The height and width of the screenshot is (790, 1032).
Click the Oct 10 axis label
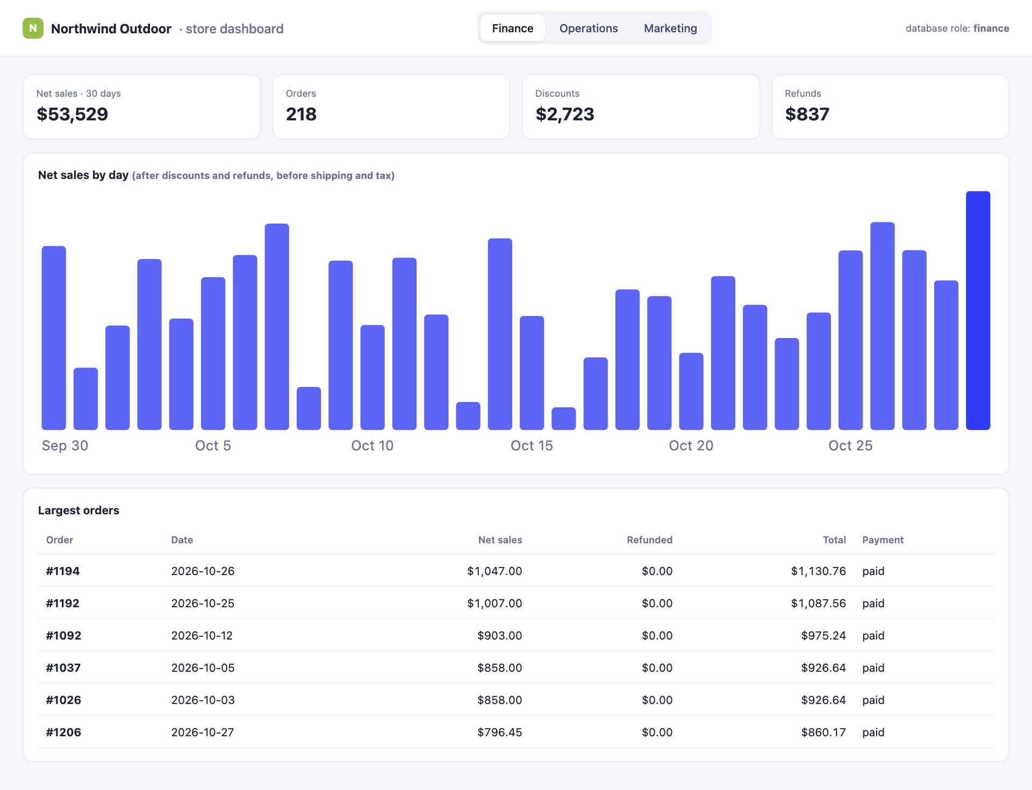click(x=372, y=446)
